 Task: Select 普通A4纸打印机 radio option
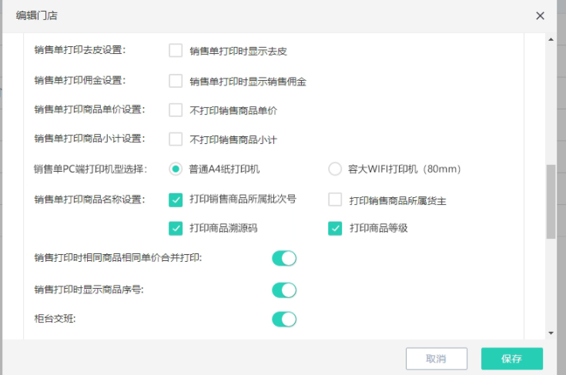176,169
